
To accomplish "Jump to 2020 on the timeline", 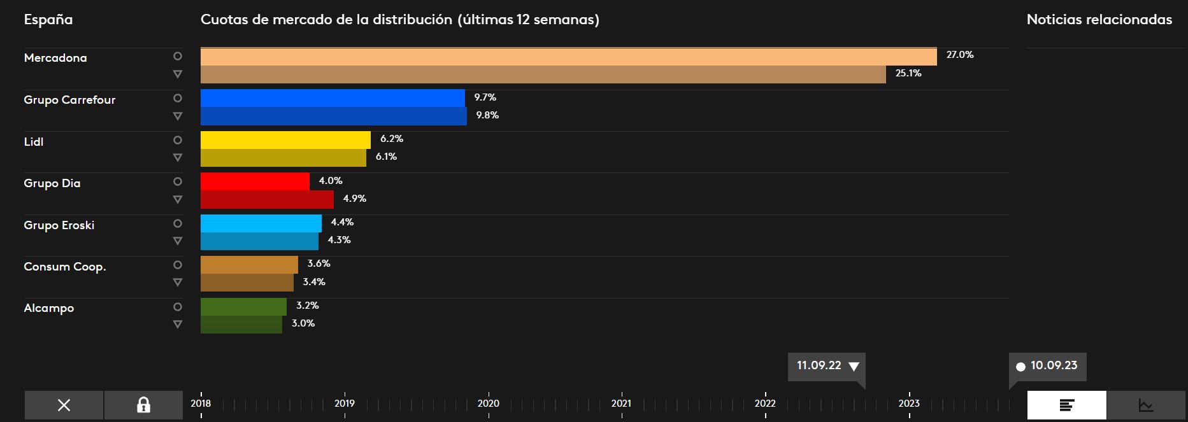I will pyautogui.click(x=489, y=403).
